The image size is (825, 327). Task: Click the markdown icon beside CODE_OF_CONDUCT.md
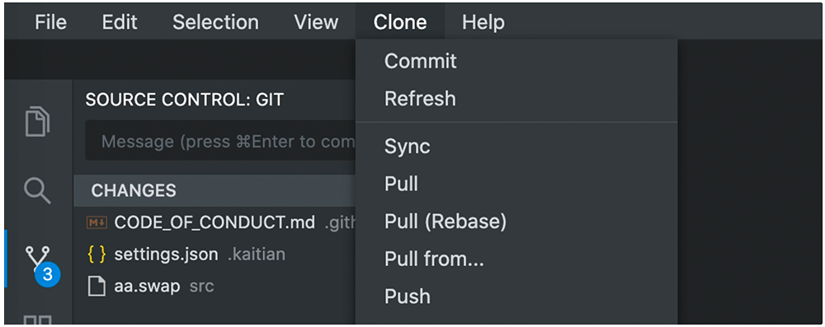97,222
